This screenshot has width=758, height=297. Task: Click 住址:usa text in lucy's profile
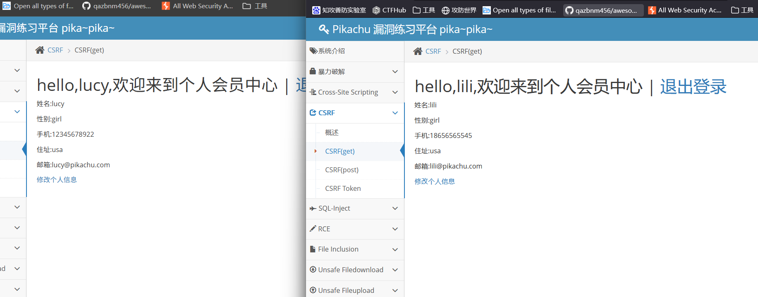coord(50,150)
